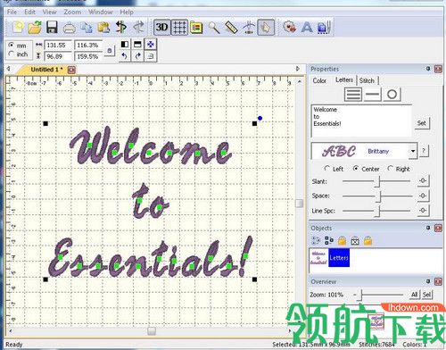Flip the design vertically
The width and height of the screenshot is (446, 350).
click(137, 45)
